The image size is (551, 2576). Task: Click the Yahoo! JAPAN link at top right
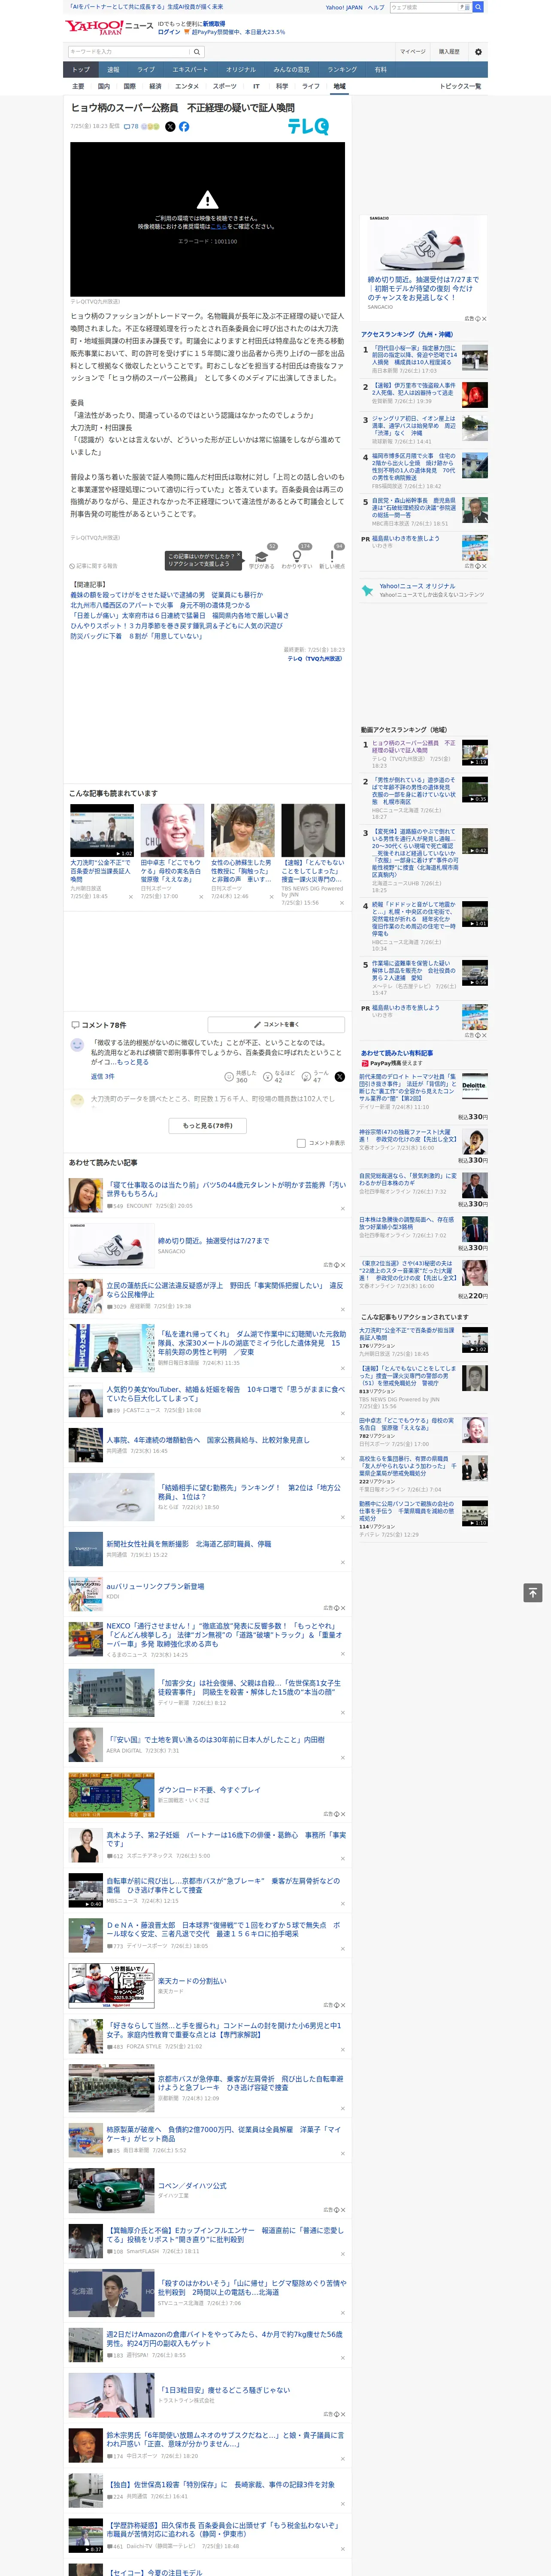point(344,7)
